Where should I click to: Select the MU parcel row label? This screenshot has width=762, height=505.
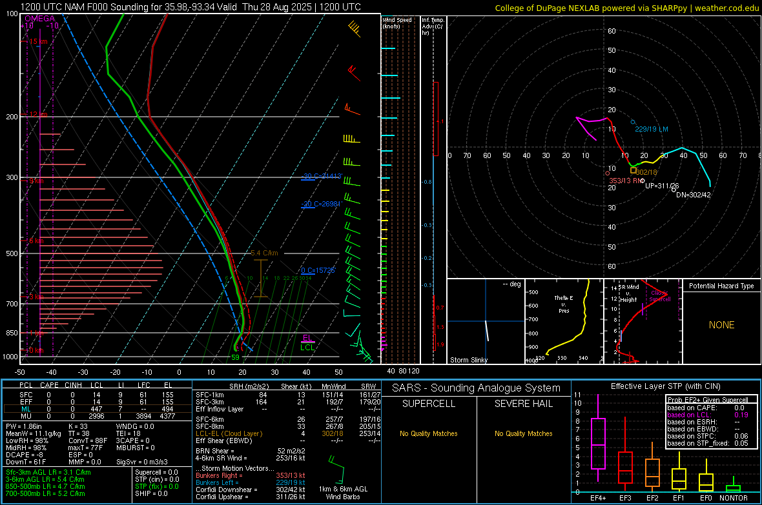point(26,416)
